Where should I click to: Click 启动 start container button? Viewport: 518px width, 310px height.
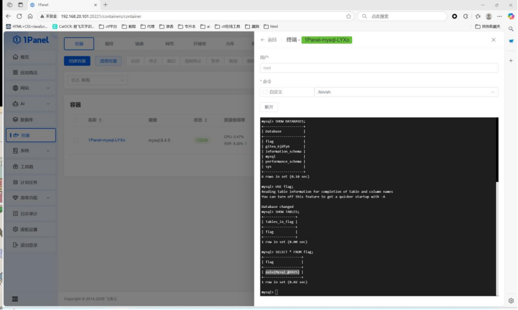[x=135, y=61]
